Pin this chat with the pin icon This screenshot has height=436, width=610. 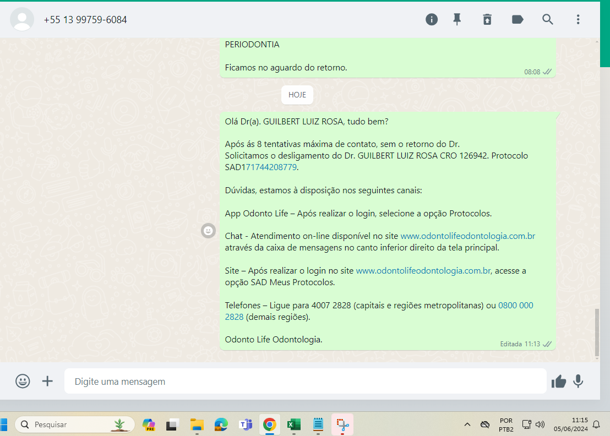(x=457, y=19)
